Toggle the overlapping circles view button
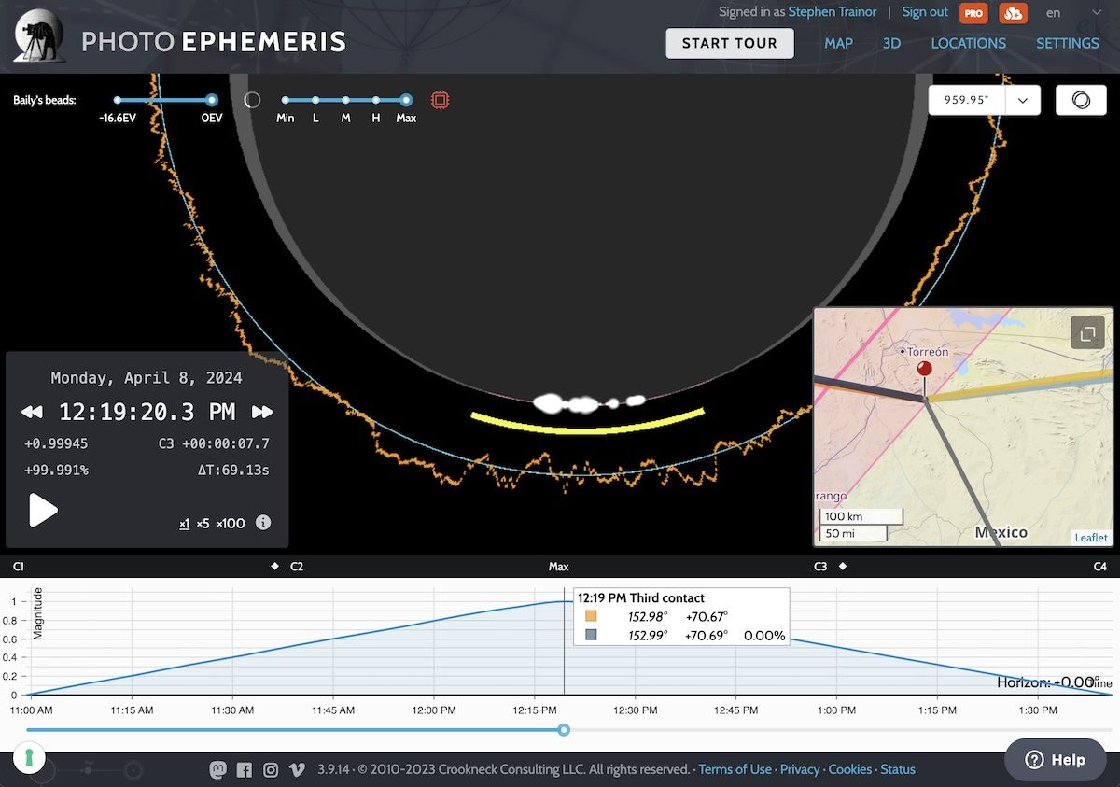 coord(1081,100)
